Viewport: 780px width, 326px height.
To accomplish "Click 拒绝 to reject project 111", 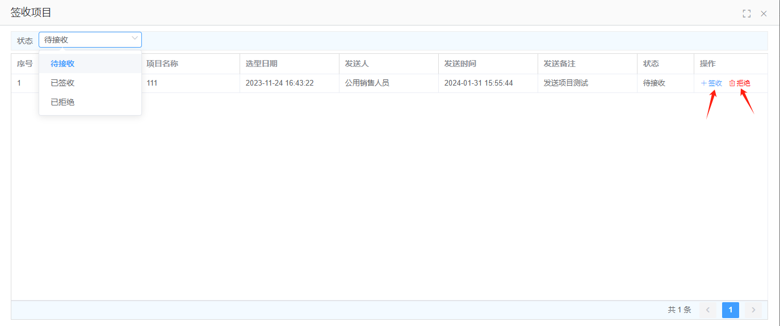I will click(740, 83).
